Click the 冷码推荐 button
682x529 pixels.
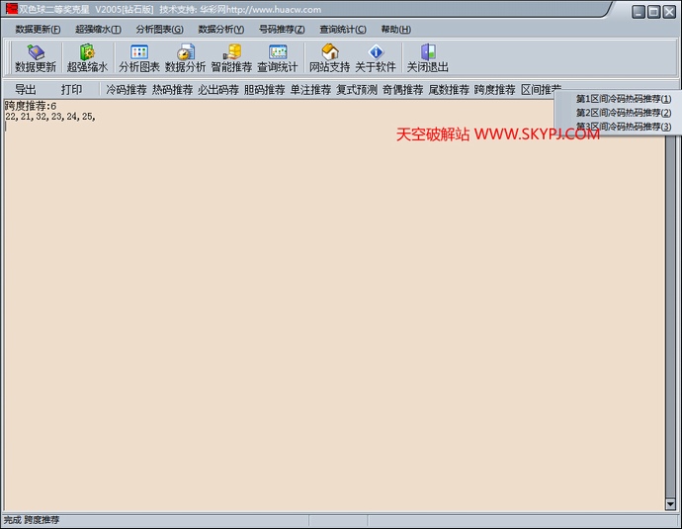point(126,89)
